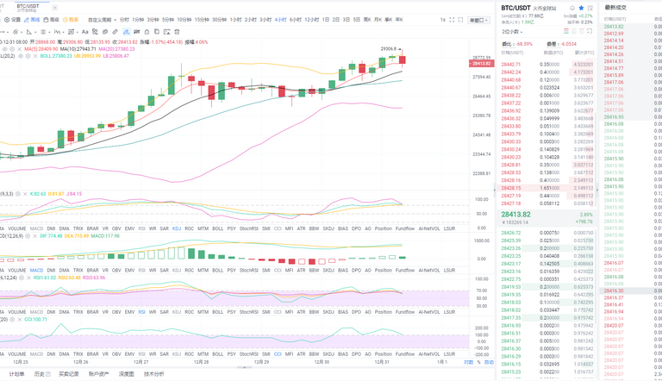Screen dimensions: 662x381
Task: Click the copy drawings icon
Action: pos(157,32)
